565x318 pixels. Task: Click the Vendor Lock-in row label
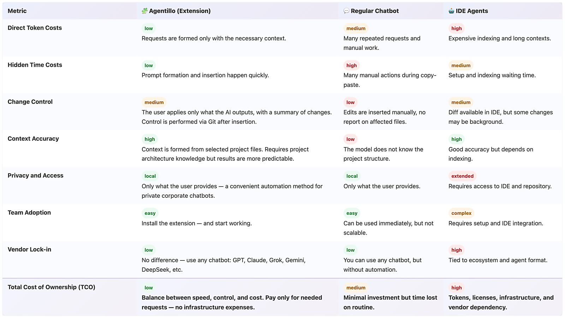click(x=29, y=249)
